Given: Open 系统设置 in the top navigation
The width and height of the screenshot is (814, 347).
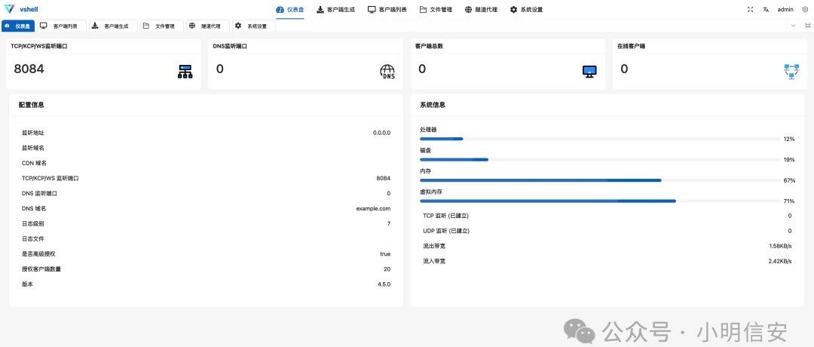Looking at the screenshot, I should pos(526,9).
